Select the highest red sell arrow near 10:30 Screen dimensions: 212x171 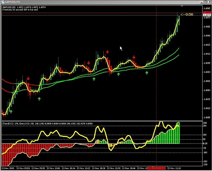click(x=107, y=52)
